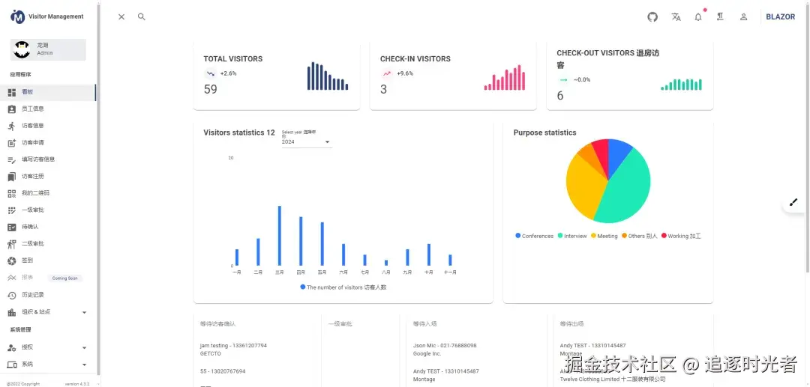Click the 访客申请 icon
Image resolution: width=810 pixels, height=387 pixels.
(12, 143)
